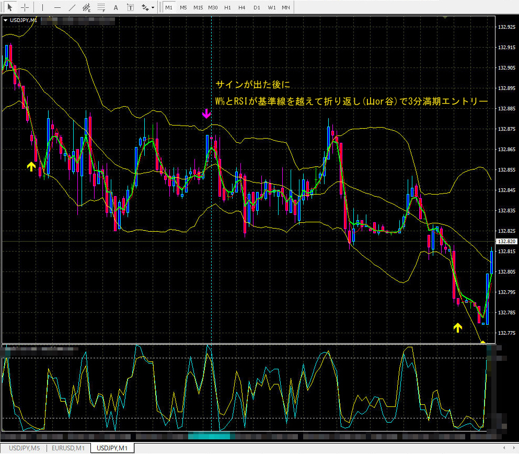Switch chart to M5 timeframe
519x454 pixels.
[183, 7]
